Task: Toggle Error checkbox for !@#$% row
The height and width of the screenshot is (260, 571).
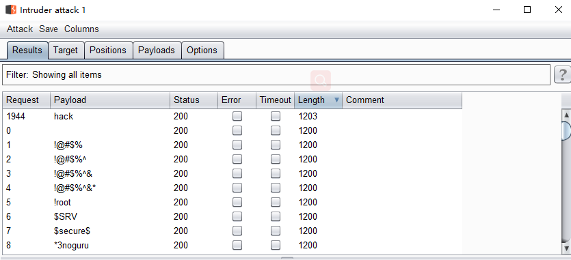Action: [237, 145]
